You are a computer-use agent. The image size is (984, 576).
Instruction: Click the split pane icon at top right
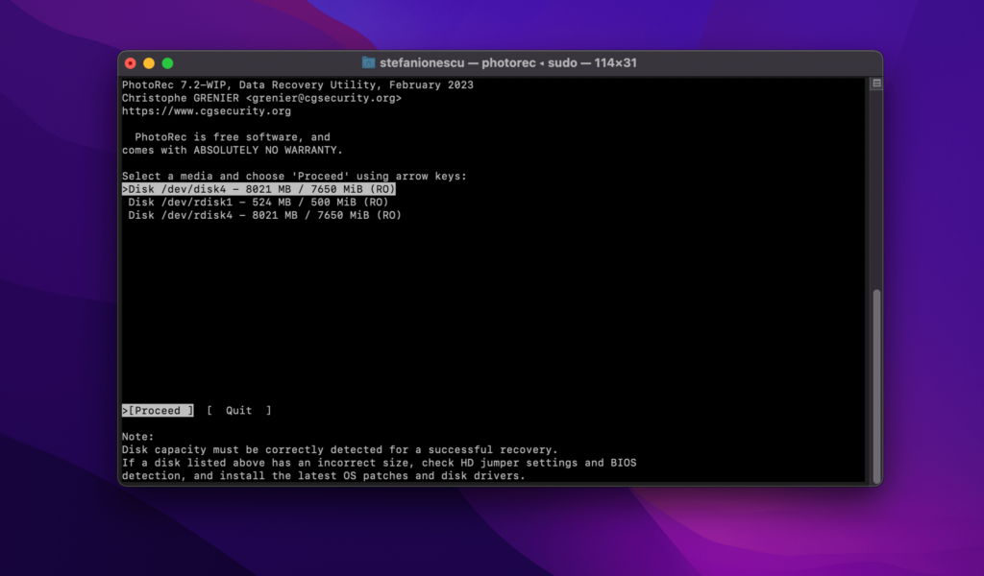tap(876, 84)
